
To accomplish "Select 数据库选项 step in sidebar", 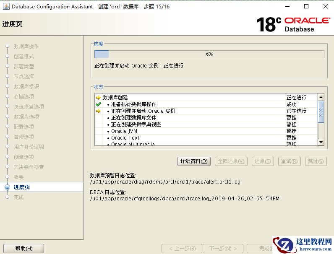I will [26, 117].
